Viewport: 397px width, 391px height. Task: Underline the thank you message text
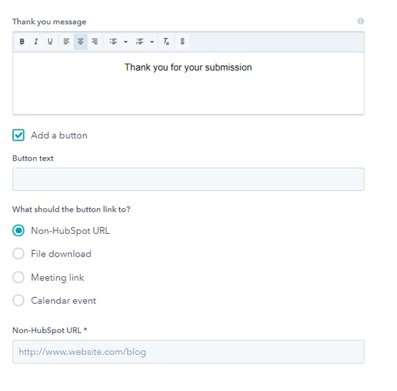click(x=50, y=42)
